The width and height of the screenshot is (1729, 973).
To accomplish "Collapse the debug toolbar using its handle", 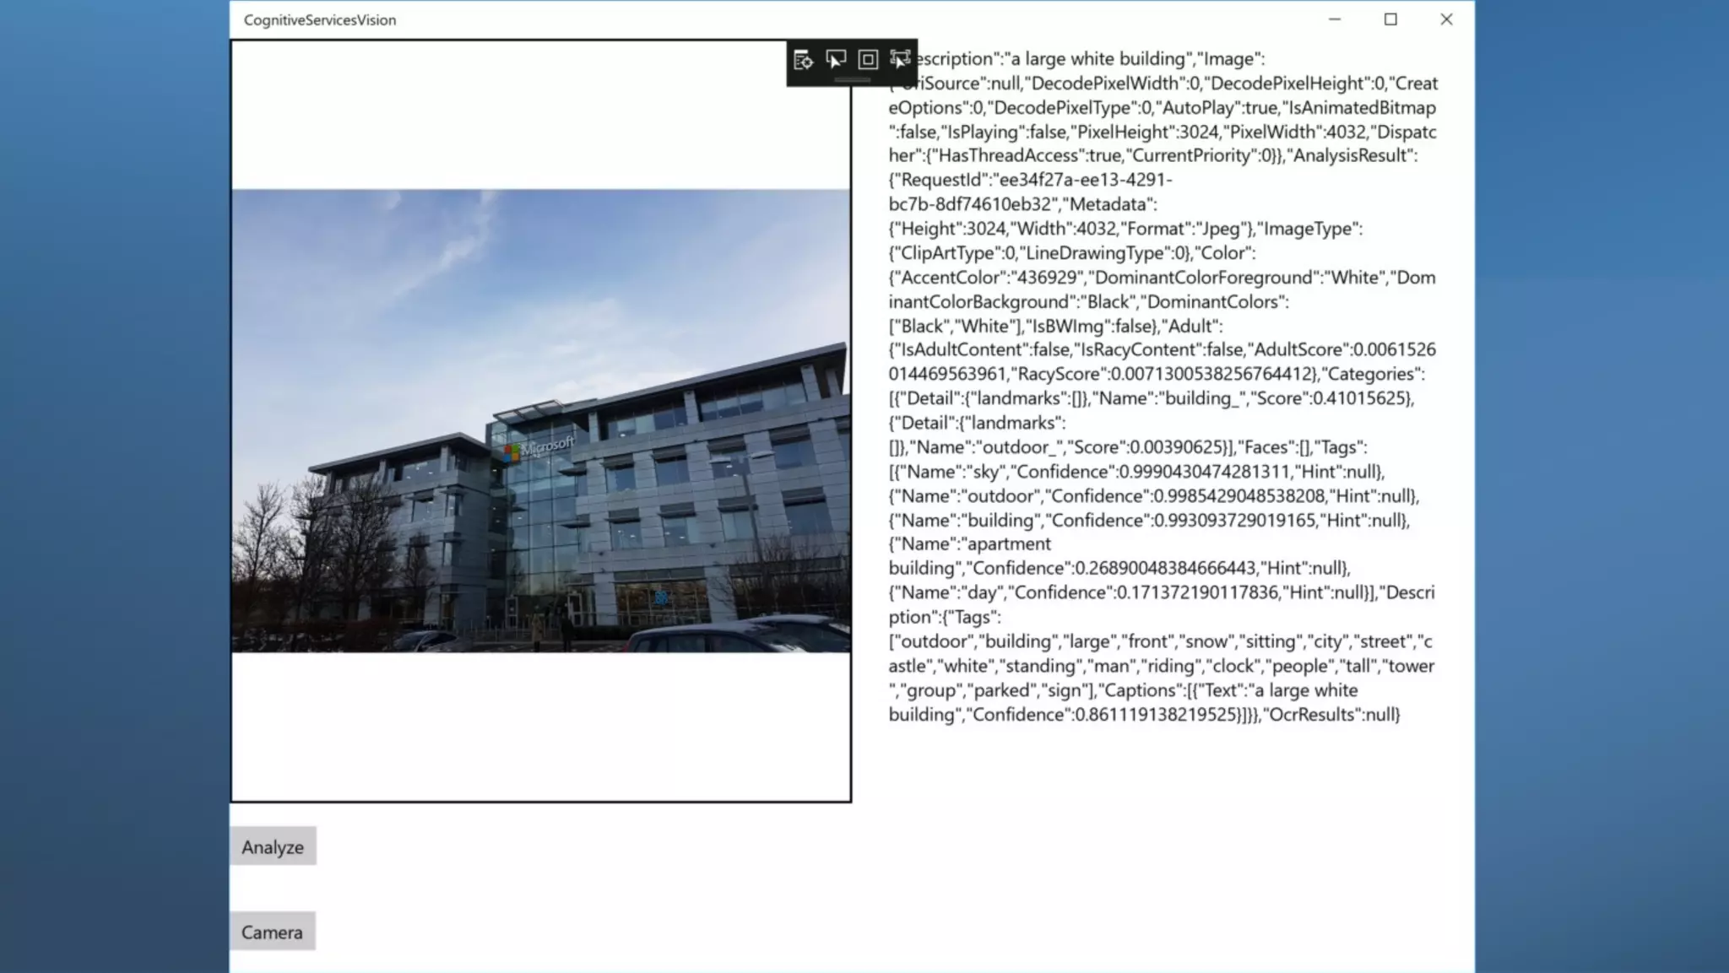I will (852, 80).
